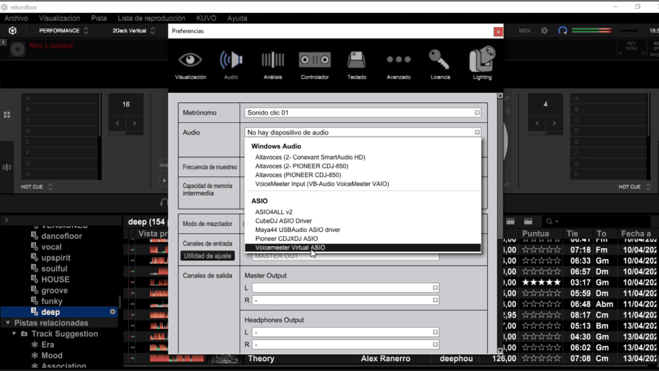The height and width of the screenshot is (371, 659).
Task: Open the Ayuda menu
Action: [237, 19]
